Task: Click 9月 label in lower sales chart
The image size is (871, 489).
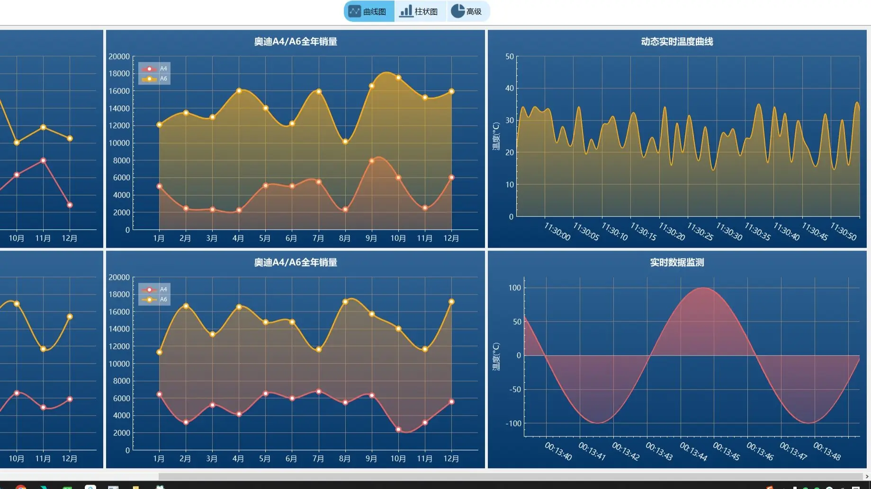Action: point(371,459)
